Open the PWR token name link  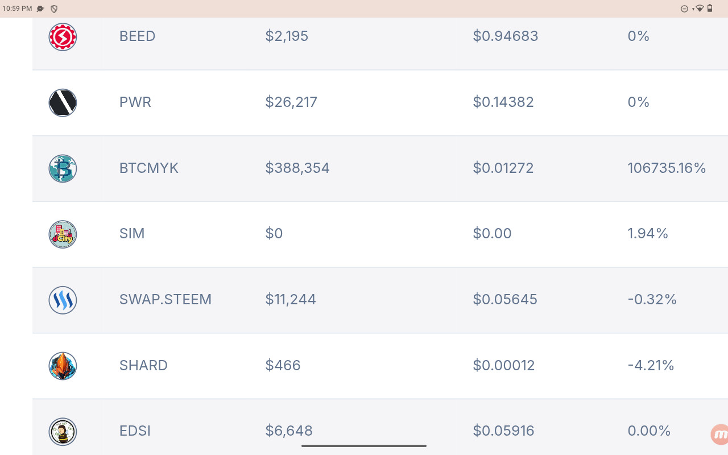pyautogui.click(x=135, y=102)
